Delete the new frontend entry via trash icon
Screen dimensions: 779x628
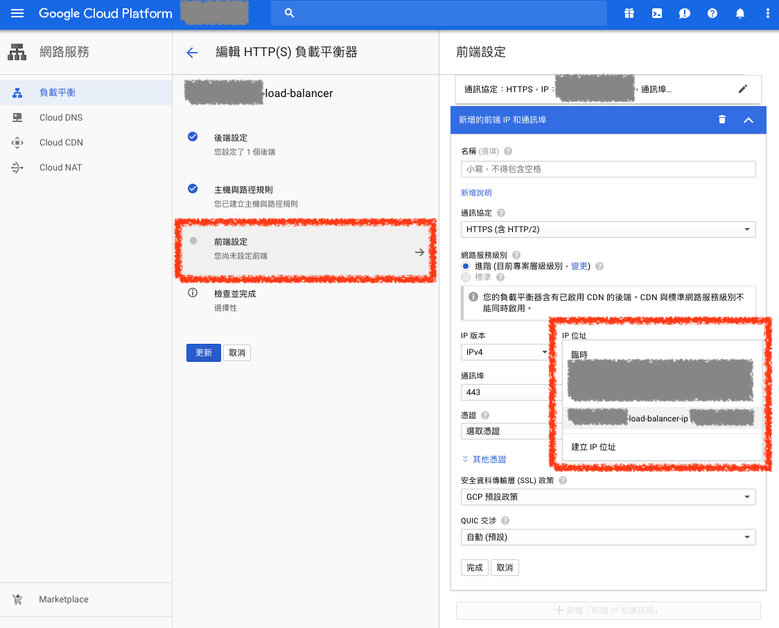722,119
